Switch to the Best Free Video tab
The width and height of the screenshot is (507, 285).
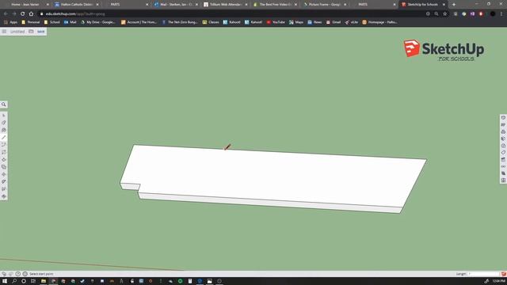pos(275,5)
